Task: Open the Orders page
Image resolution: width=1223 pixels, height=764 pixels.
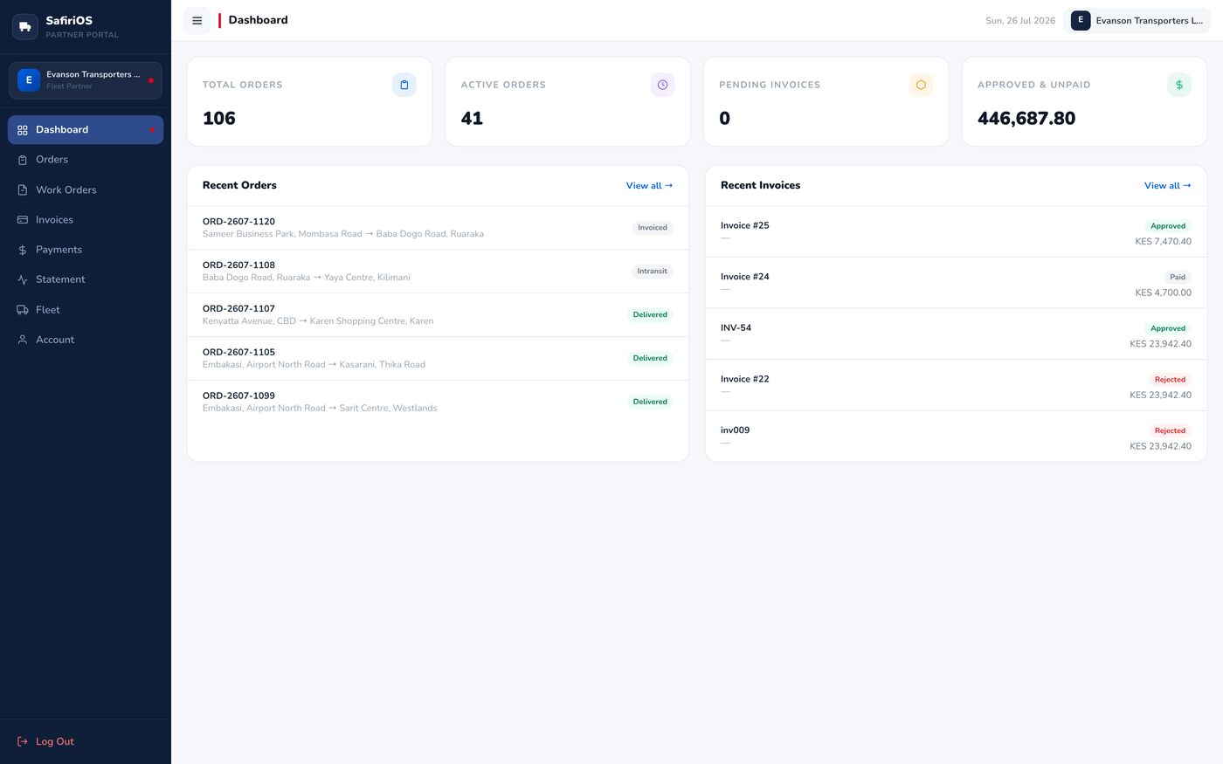Action: coord(86,160)
